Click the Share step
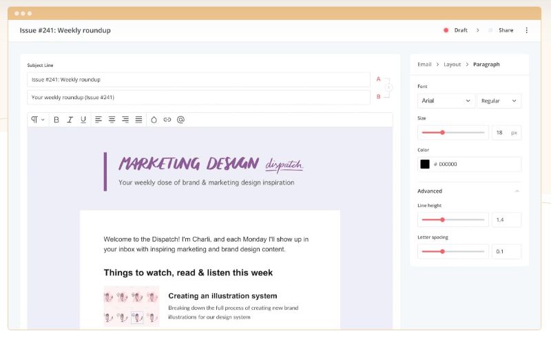 [506, 30]
